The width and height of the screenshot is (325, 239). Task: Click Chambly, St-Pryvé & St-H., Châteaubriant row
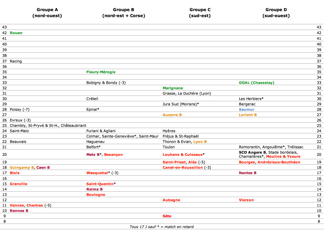point(48,125)
